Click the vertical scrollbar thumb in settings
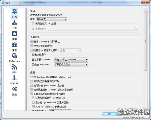The width and height of the screenshot is (151, 120). (x=146, y=41)
